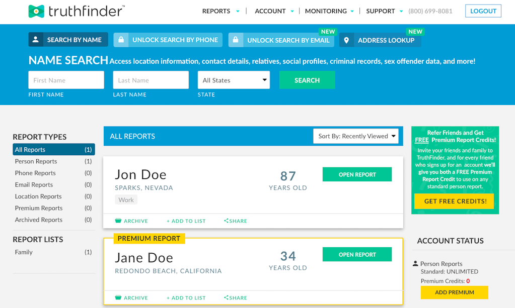Click the share icon under Jane Doe
515x308 pixels.
pyautogui.click(x=226, y=297)
